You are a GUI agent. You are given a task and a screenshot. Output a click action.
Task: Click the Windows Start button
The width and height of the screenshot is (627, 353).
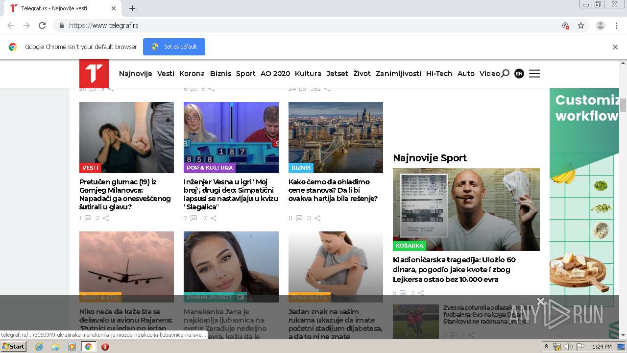pyautogui.click(x=13, y=347)
